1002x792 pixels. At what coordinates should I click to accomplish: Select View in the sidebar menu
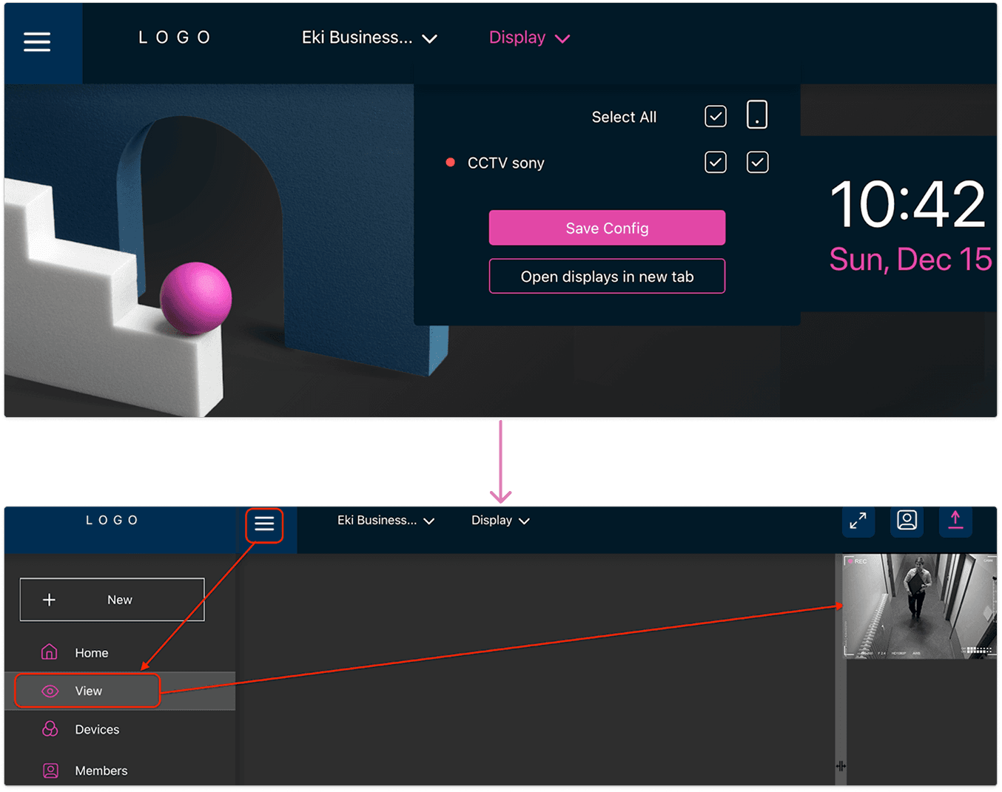point(88,691)
